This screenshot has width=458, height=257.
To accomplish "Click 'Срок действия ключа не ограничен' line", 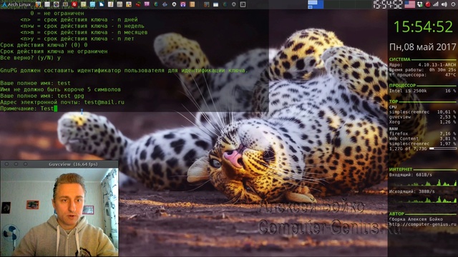I will 54,51.
